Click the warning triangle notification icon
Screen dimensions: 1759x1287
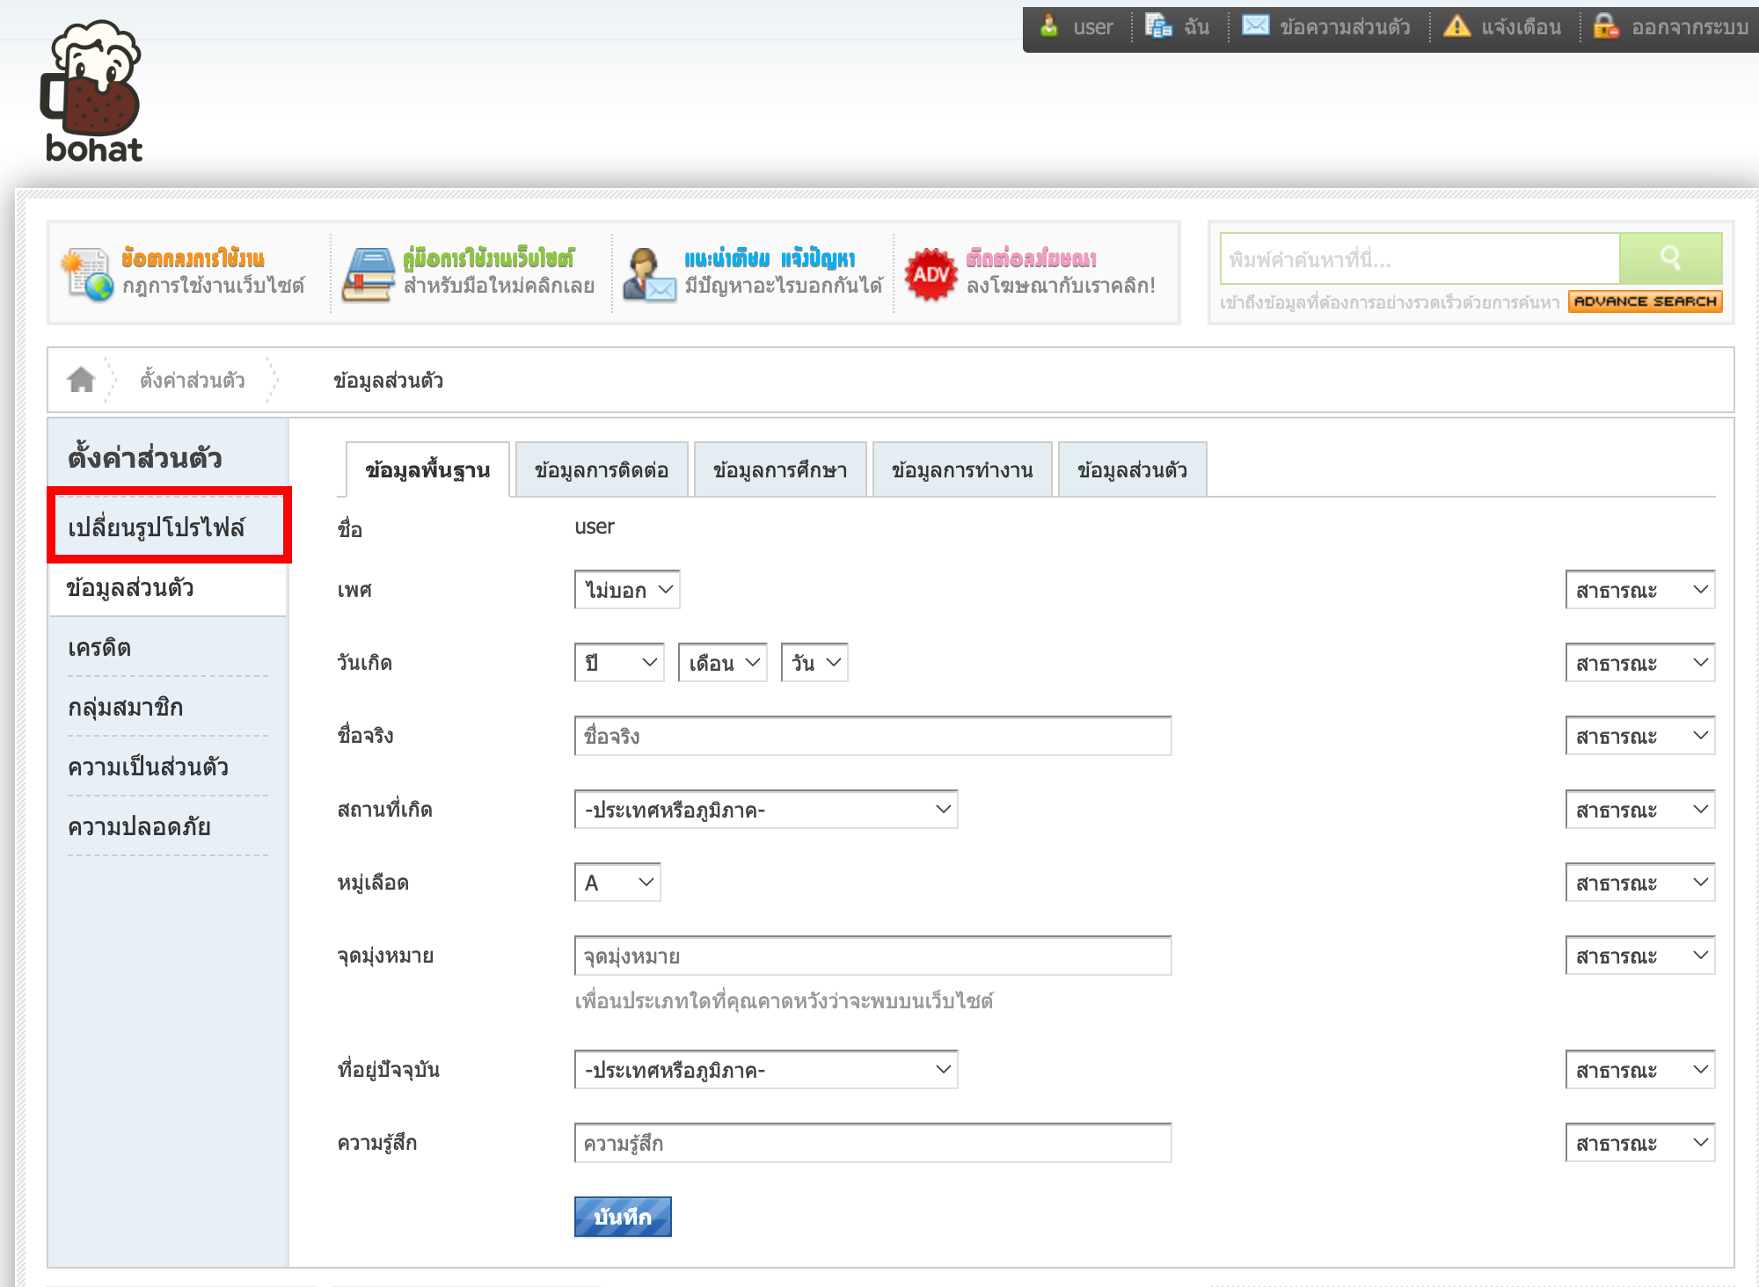click(1456, 25)
